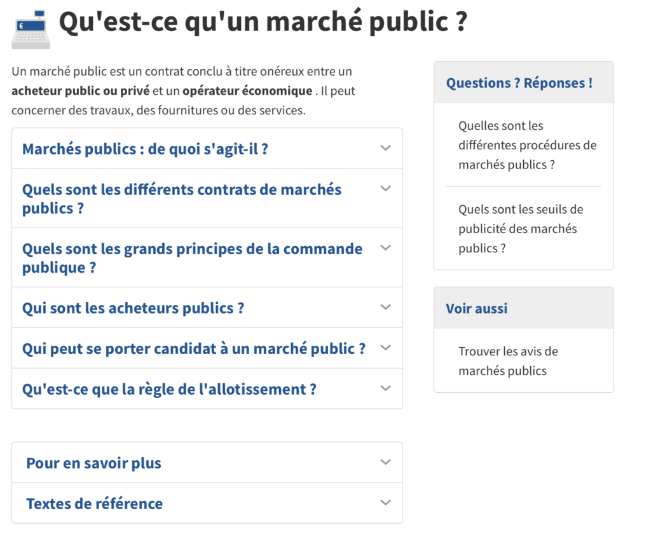The image size is (651, 539).
Task: Click chevron next to 'différents contrats de marchés publics'
Action: (385, 189)
